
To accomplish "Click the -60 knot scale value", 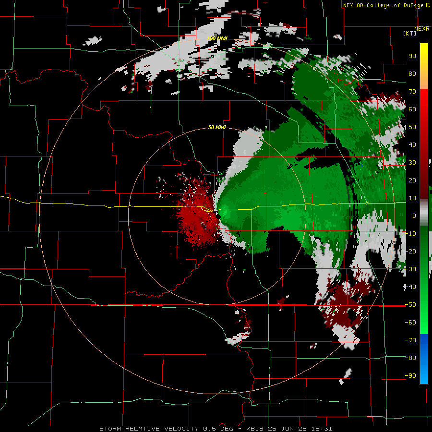I will pyautogui.click(x=411, y=323).
